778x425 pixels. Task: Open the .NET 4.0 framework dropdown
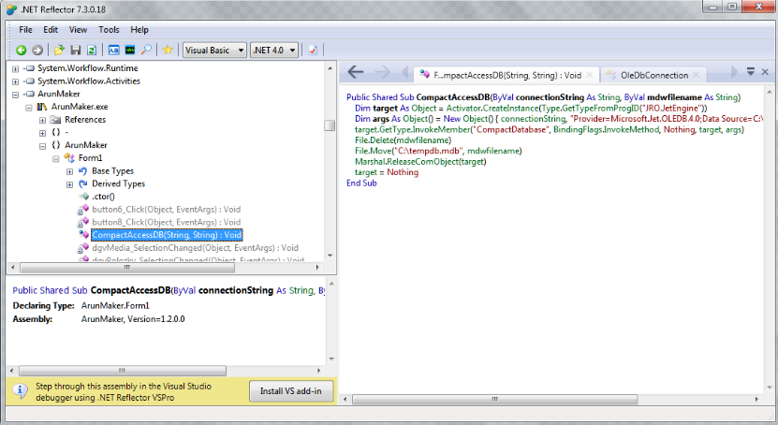click(274, 51)
